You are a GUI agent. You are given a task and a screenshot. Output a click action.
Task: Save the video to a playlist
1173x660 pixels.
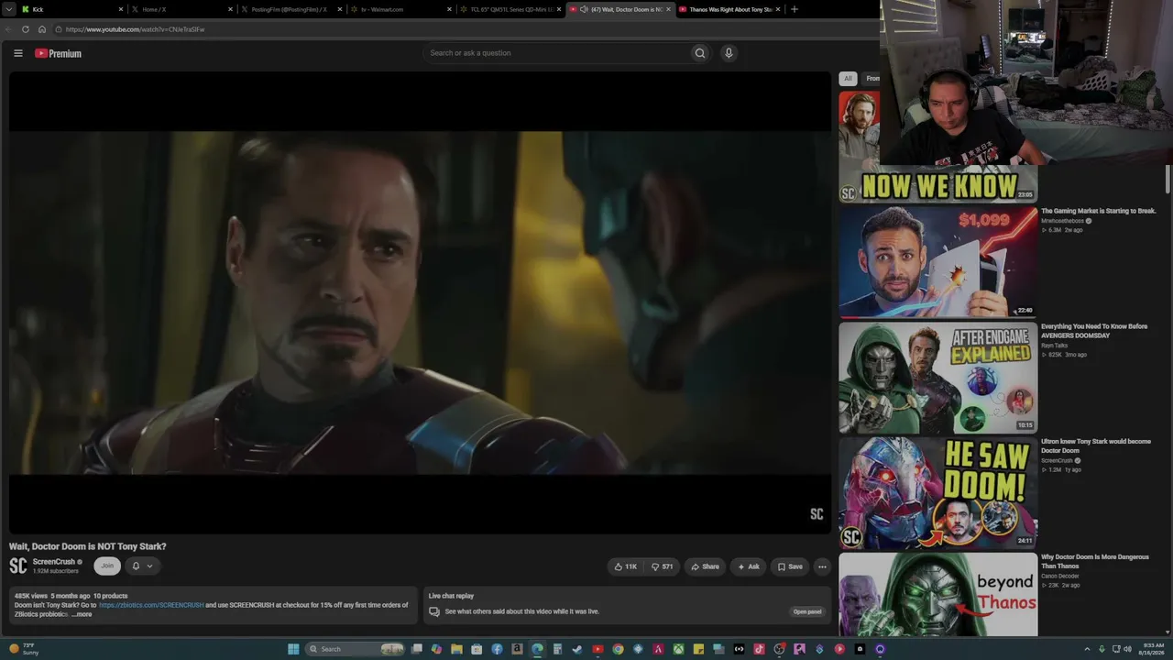click(790, 566)
